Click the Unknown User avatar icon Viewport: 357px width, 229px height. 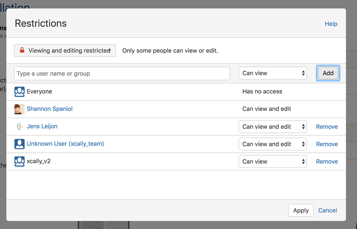click(19, 144)
